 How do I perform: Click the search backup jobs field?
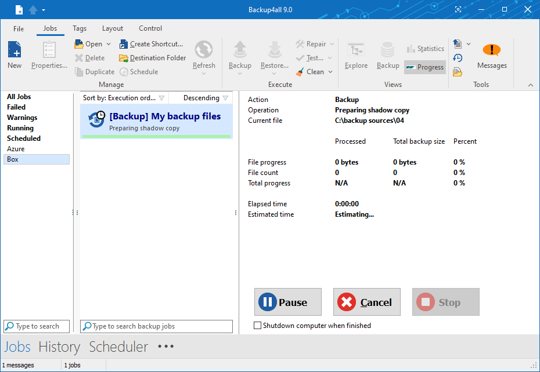156,326
